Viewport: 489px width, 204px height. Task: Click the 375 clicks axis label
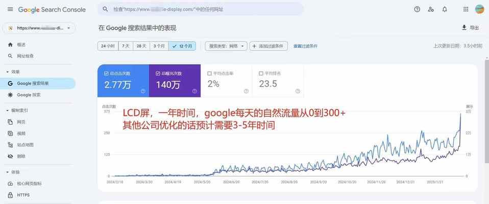tap(107, 112)
